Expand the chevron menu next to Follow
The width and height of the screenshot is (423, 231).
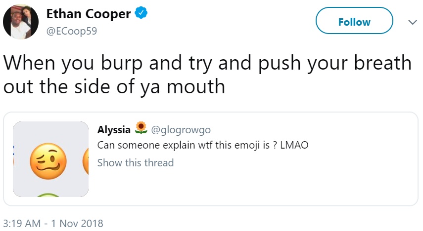click(413, 22)
